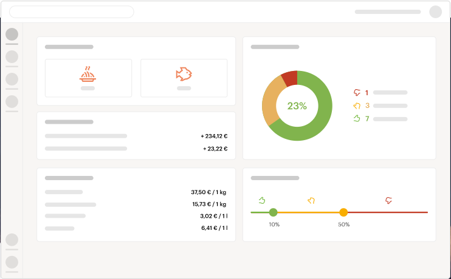
Task: Click the orange sideways thumb above slider
Action: click(x=311, y=200)
